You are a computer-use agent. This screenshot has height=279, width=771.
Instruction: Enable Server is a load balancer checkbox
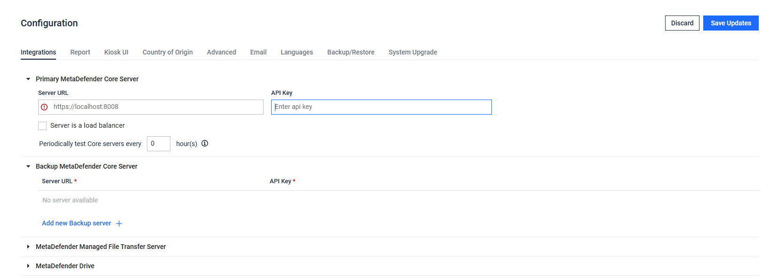point(42,126)
